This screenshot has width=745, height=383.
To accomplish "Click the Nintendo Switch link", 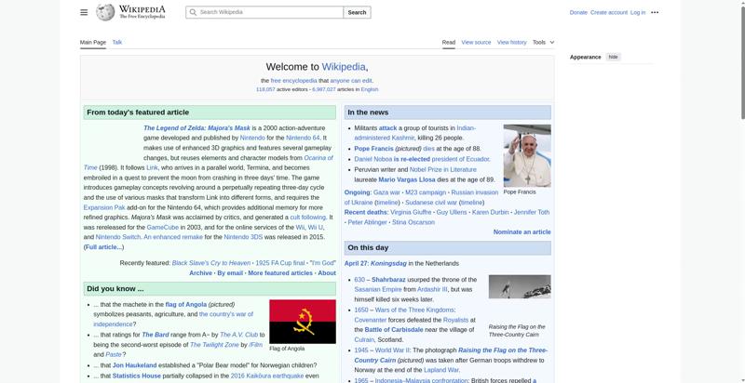I will (x=118, y=237).
